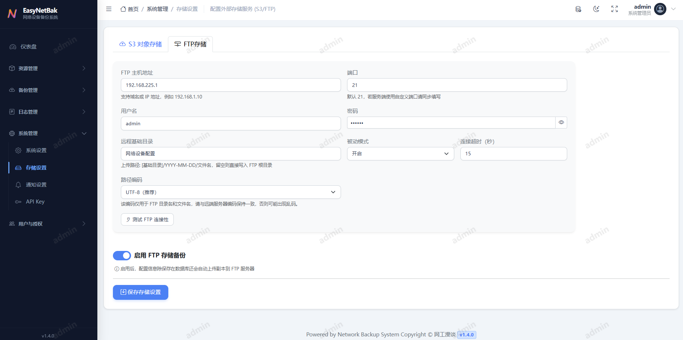The width and height of the screenshot is (683, 340).
Task: Toggle the 启用 FTP 存储备份 switch
Action: point(122,256)
